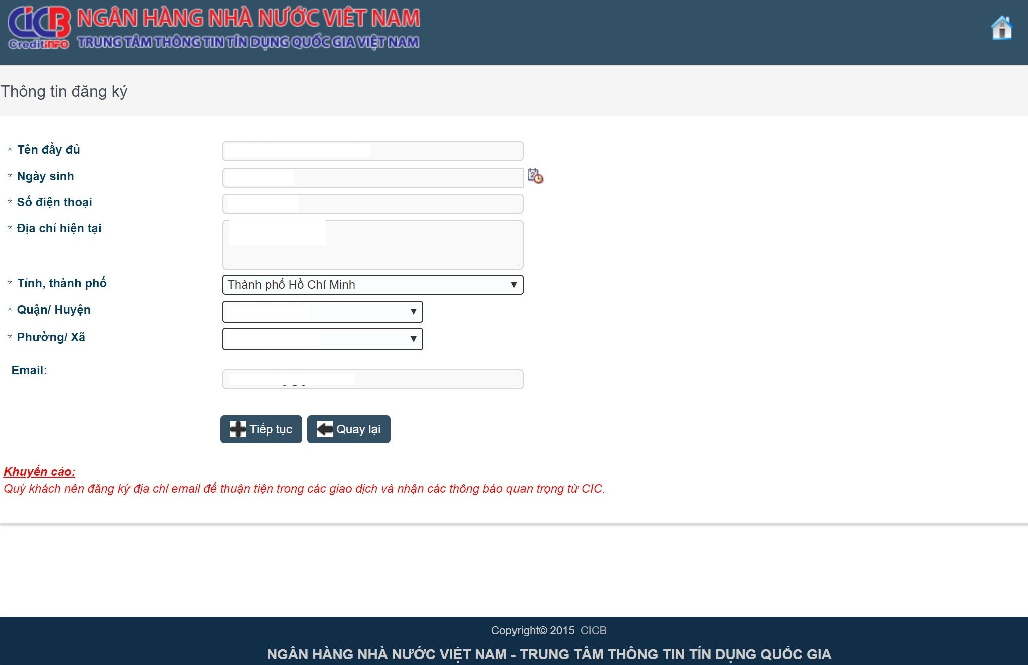Click the email recommendation notice text

click(x=304, y=489)
